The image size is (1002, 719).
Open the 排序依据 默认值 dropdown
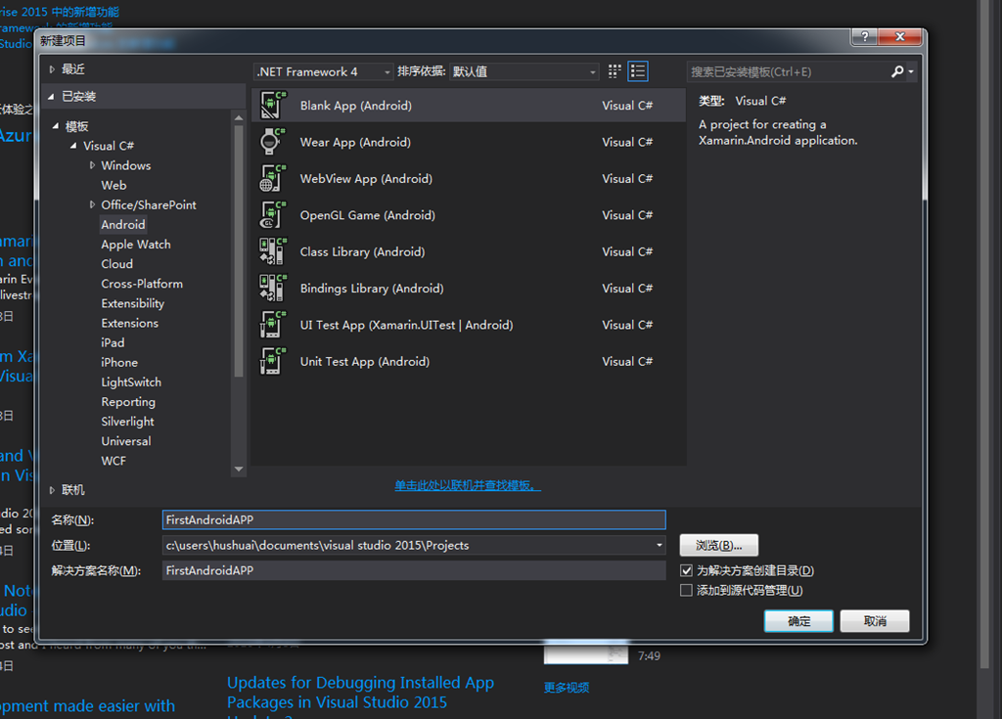(524, 71)
